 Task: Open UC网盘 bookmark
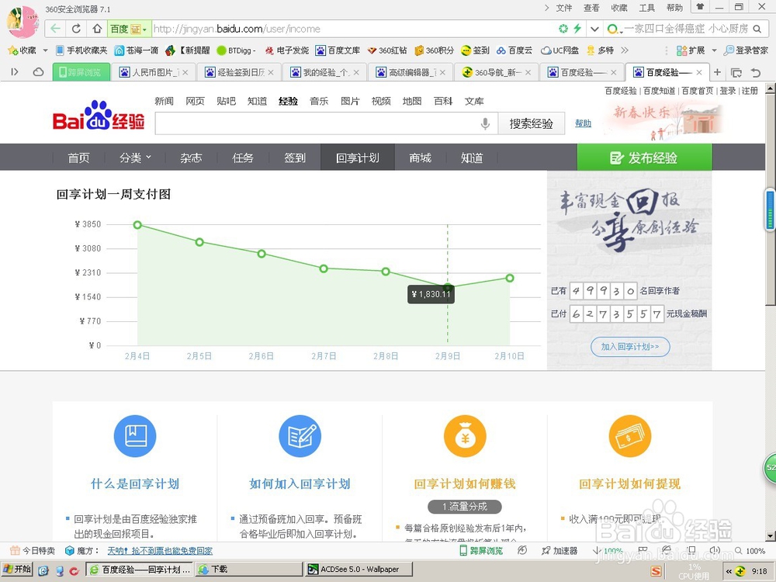559,50
